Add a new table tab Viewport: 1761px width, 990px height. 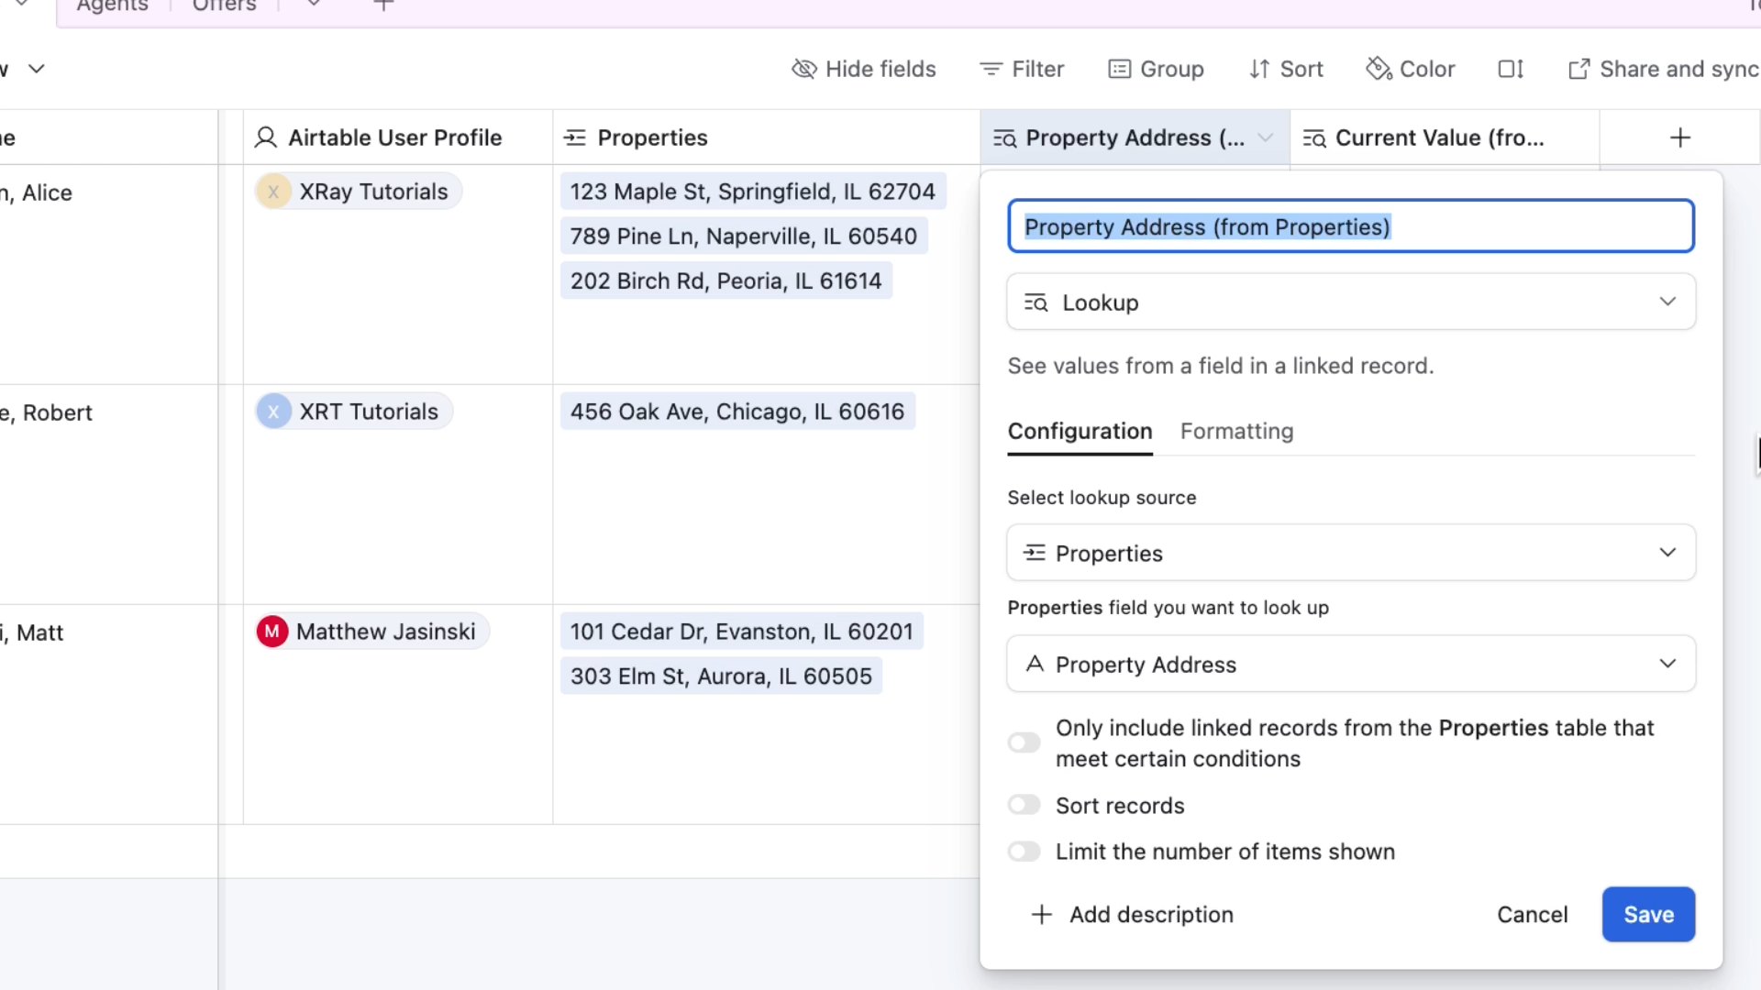pyautogui.click(x=384, y=5)
